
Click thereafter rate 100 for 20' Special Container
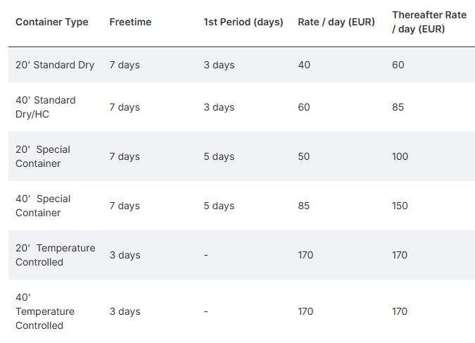point(400,156)
